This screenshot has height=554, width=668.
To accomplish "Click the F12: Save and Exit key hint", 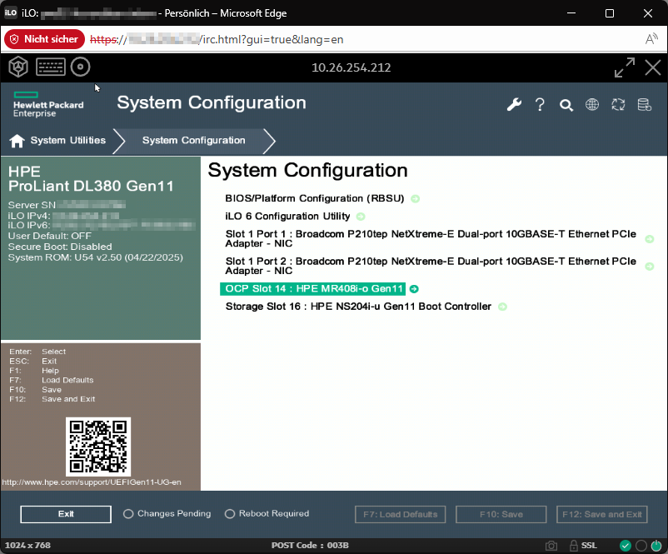I will (52, 399).
